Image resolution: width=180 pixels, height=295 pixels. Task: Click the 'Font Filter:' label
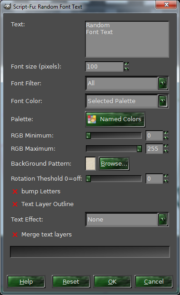(26, 83)
